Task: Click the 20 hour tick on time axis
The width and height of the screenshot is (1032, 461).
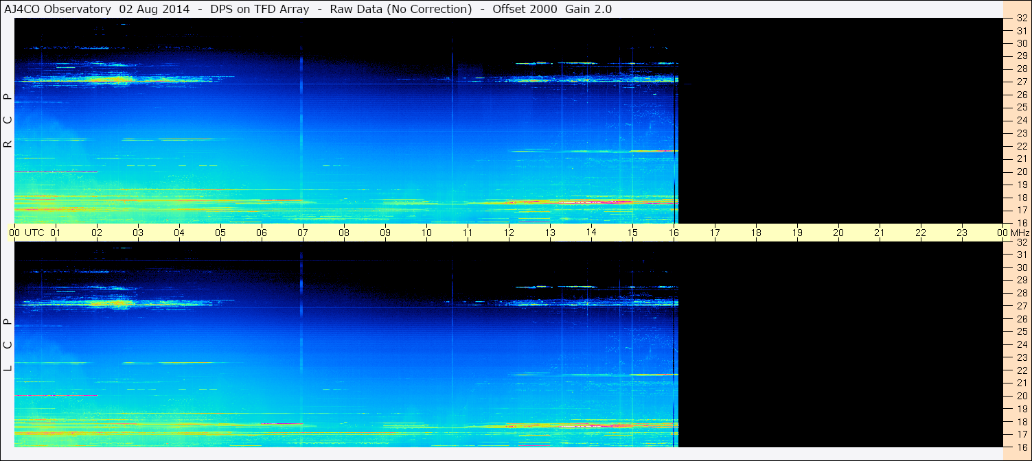Action: pos(838,233)
